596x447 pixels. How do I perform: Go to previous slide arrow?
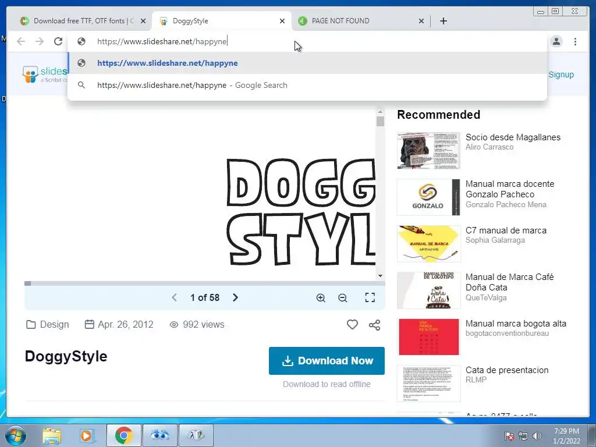coord(175,297)
